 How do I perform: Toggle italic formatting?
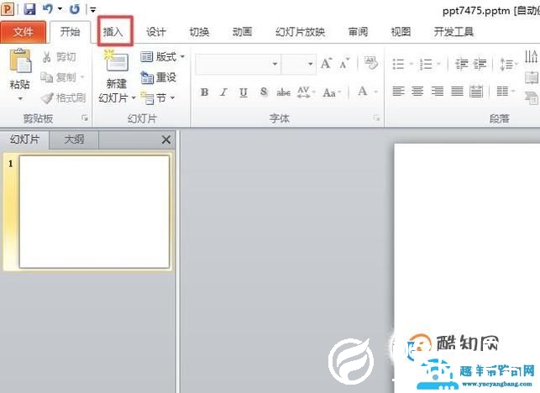click(x=224, y=92)
